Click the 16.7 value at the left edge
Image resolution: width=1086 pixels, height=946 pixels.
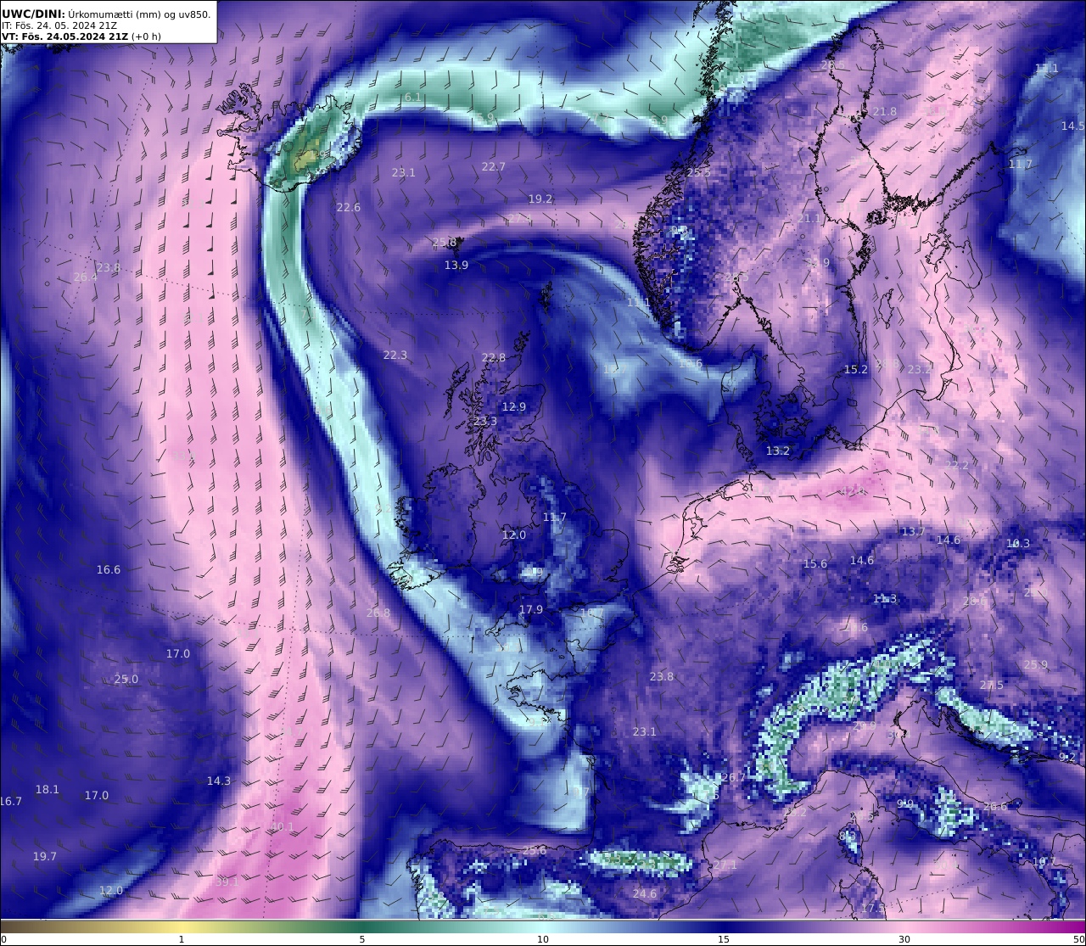[11, 802]
